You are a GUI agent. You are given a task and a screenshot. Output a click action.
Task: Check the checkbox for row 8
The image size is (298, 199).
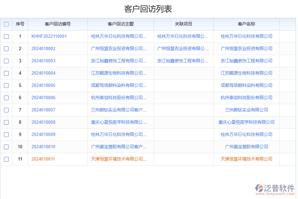6,122
